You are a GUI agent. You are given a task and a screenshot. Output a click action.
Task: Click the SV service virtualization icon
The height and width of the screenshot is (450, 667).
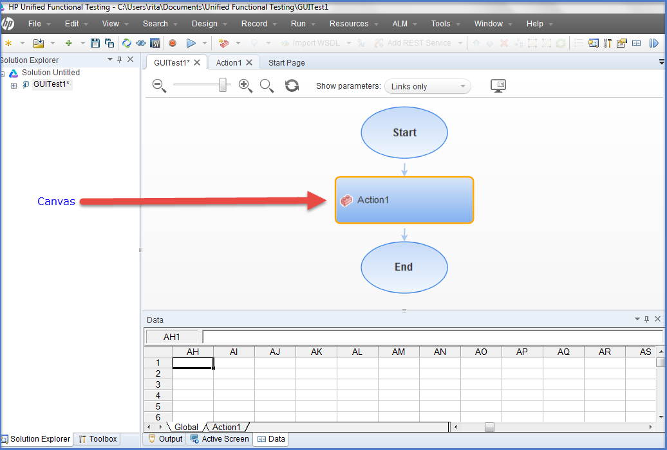[x=155, y=43]
